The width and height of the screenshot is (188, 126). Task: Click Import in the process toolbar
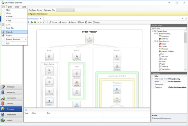click(63, 22)
